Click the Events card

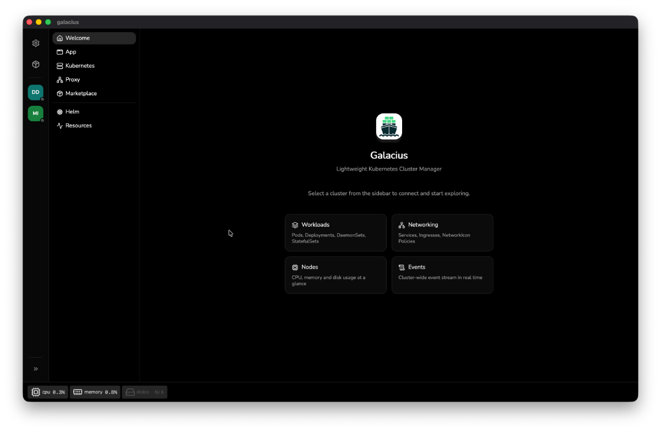click(442, 275)
